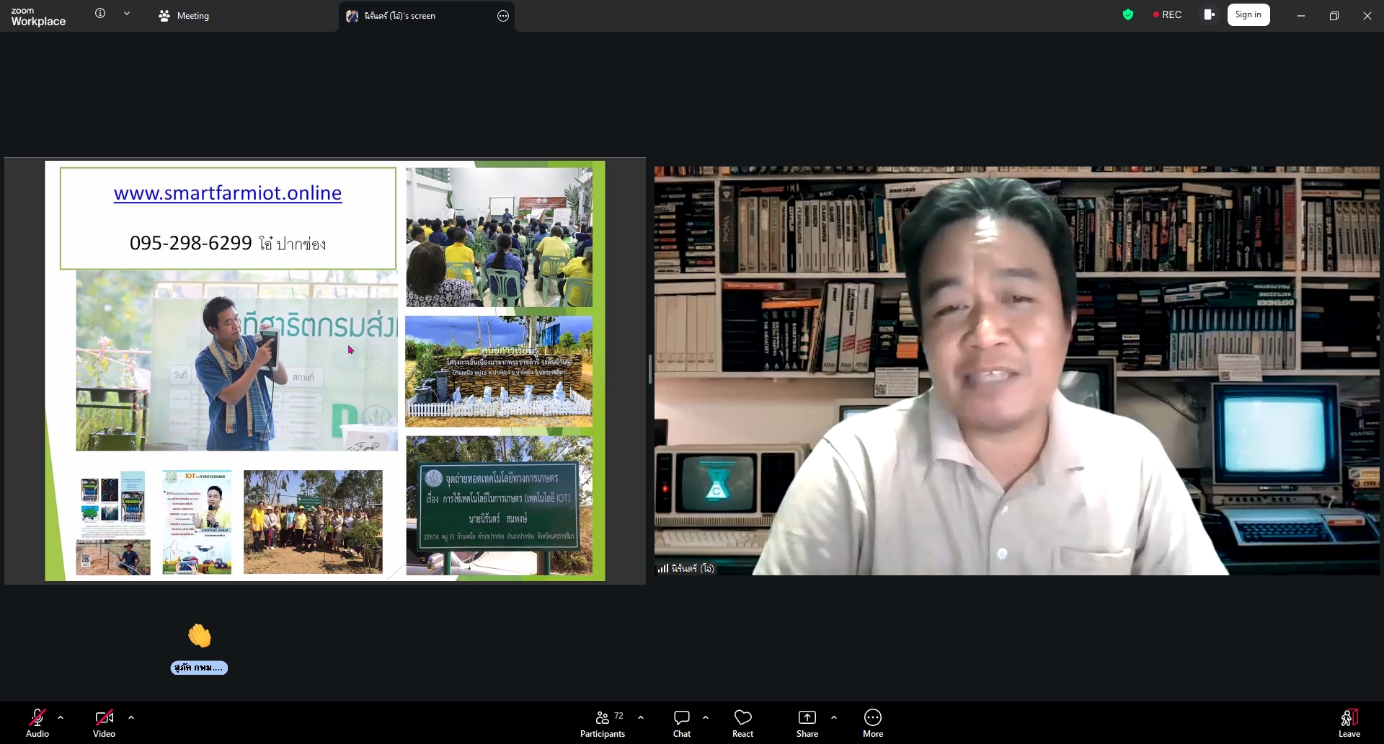Screen dimensions: 1384x744
Task: Open the Chat panel
Action: point(682,723)
